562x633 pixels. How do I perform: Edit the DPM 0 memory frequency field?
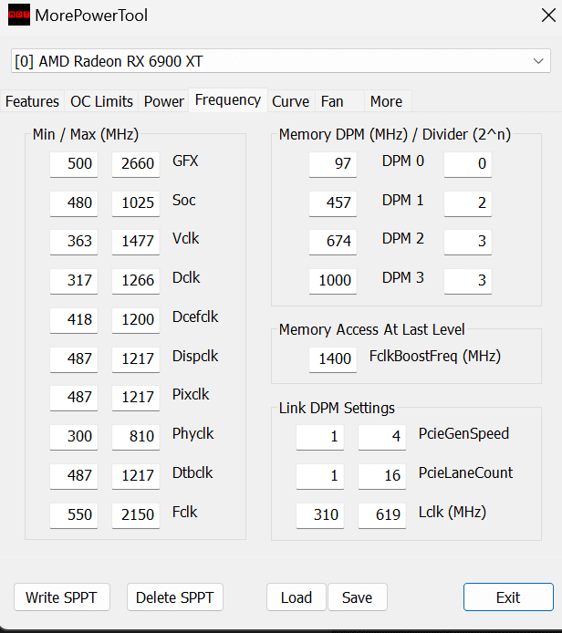coord(333,164)
